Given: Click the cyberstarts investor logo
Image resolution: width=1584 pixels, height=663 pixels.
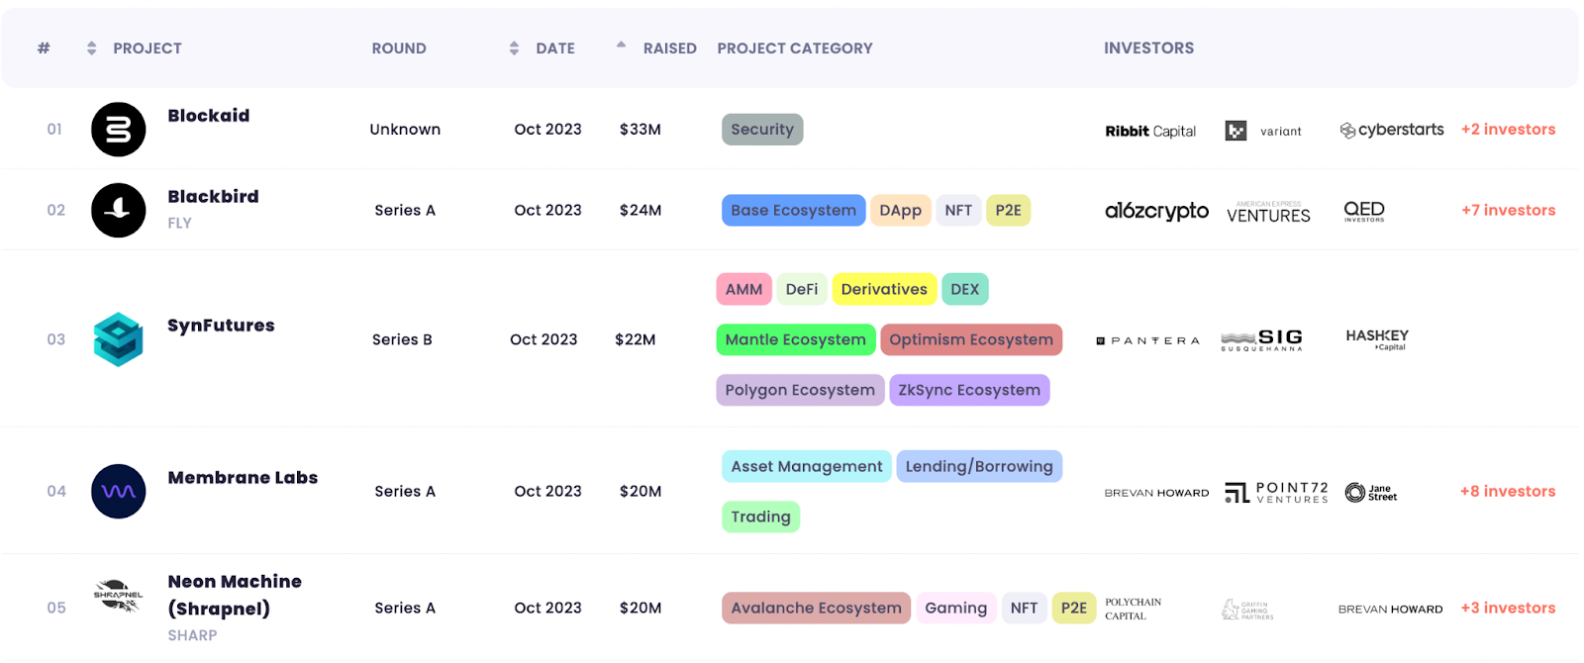Looking at the screenshot, I should (1391, 130).
